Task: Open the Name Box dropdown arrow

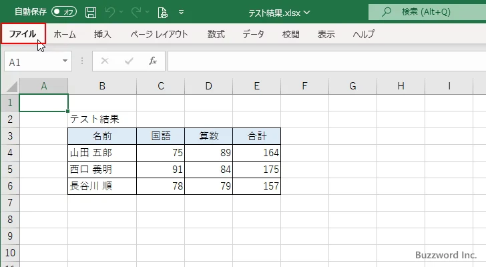Action: (65, 61)
